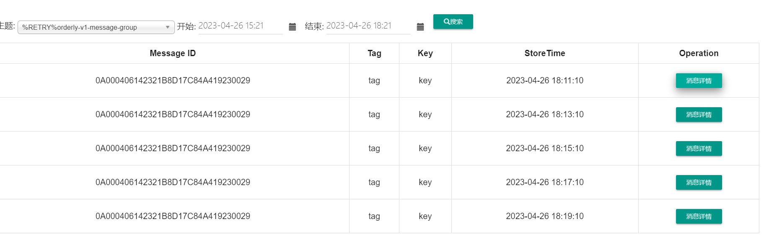Click the 搜索 search button
Image resolution: width=764 pixels, height=245 pixels.
453,21
